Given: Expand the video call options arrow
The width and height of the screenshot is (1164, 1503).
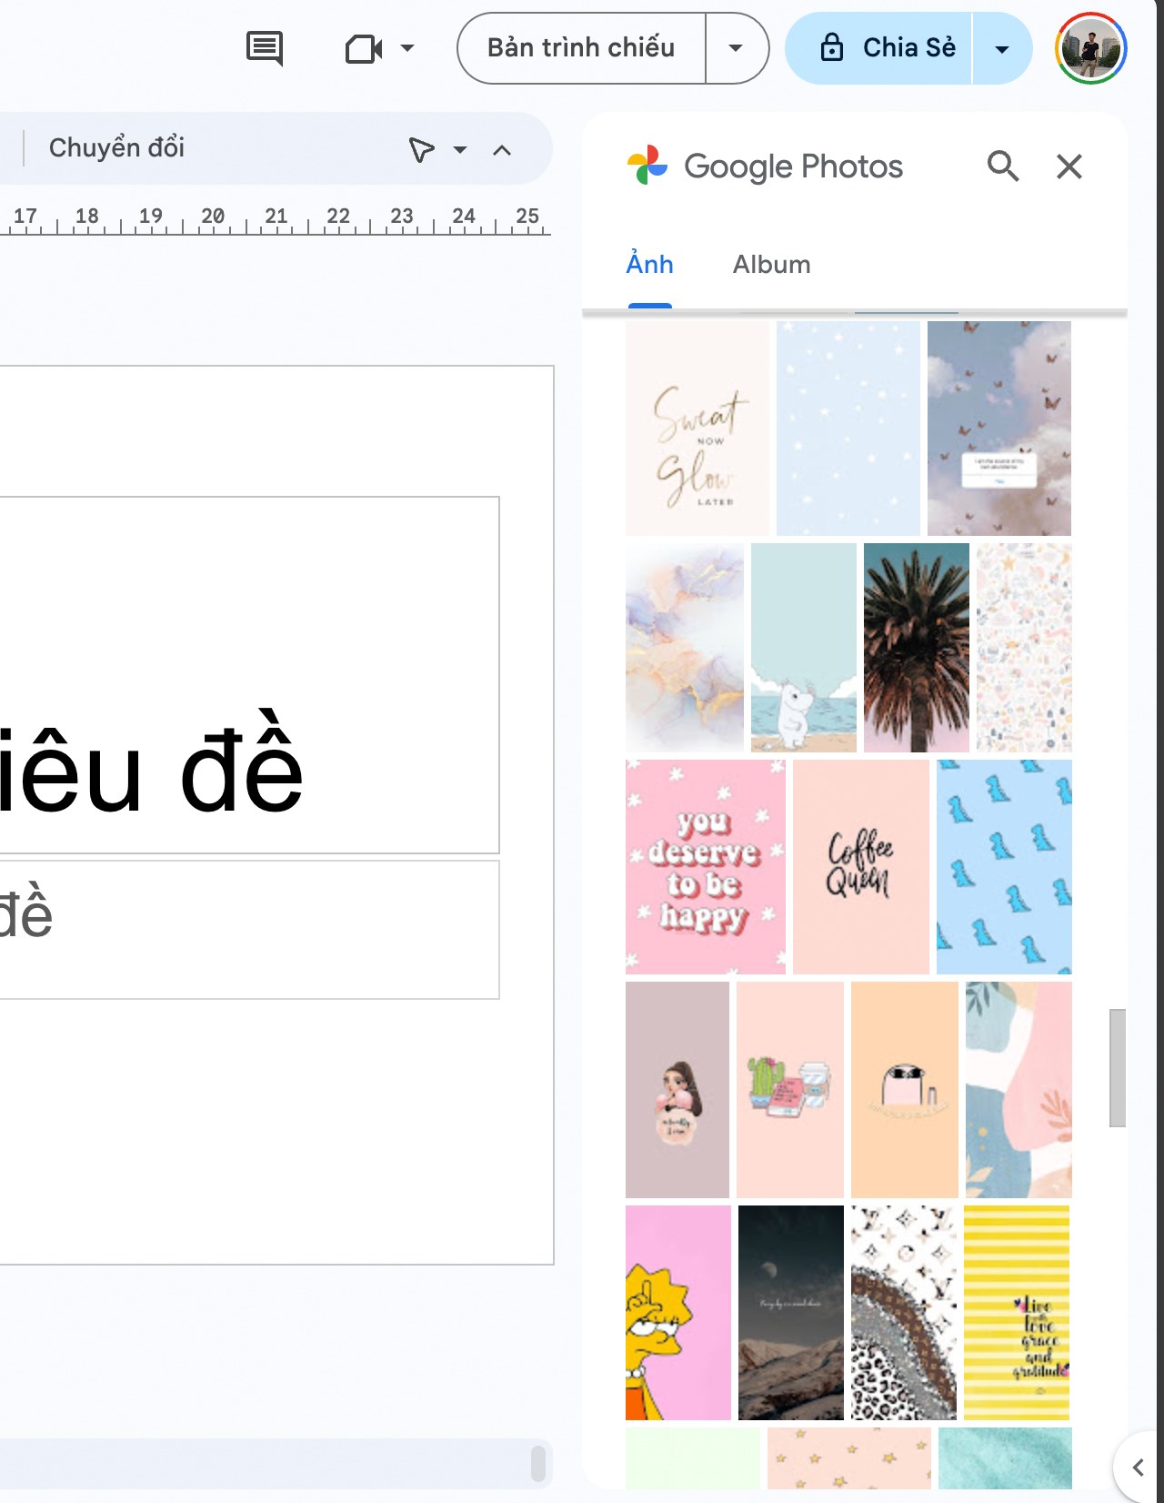Looking at the screenshot, I should click(407, 48).
